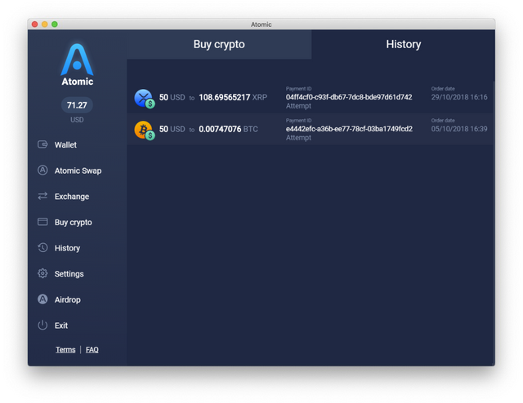Select Exit in the sidebar
This screenshot has width=523, height=403.
click(x=61, y=325)
